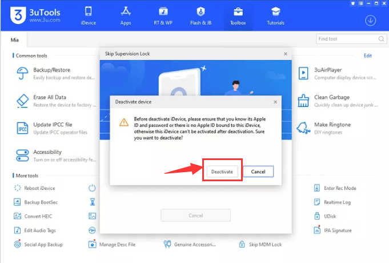Confirm with the Deactivate button
389x263 pixels.
222,172
